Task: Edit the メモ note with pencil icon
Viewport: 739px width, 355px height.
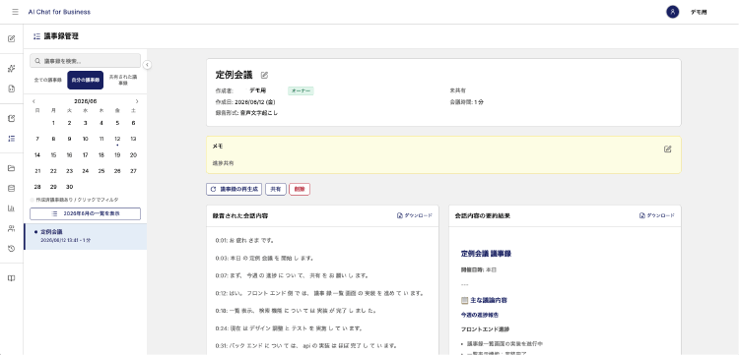Action: 667,149
